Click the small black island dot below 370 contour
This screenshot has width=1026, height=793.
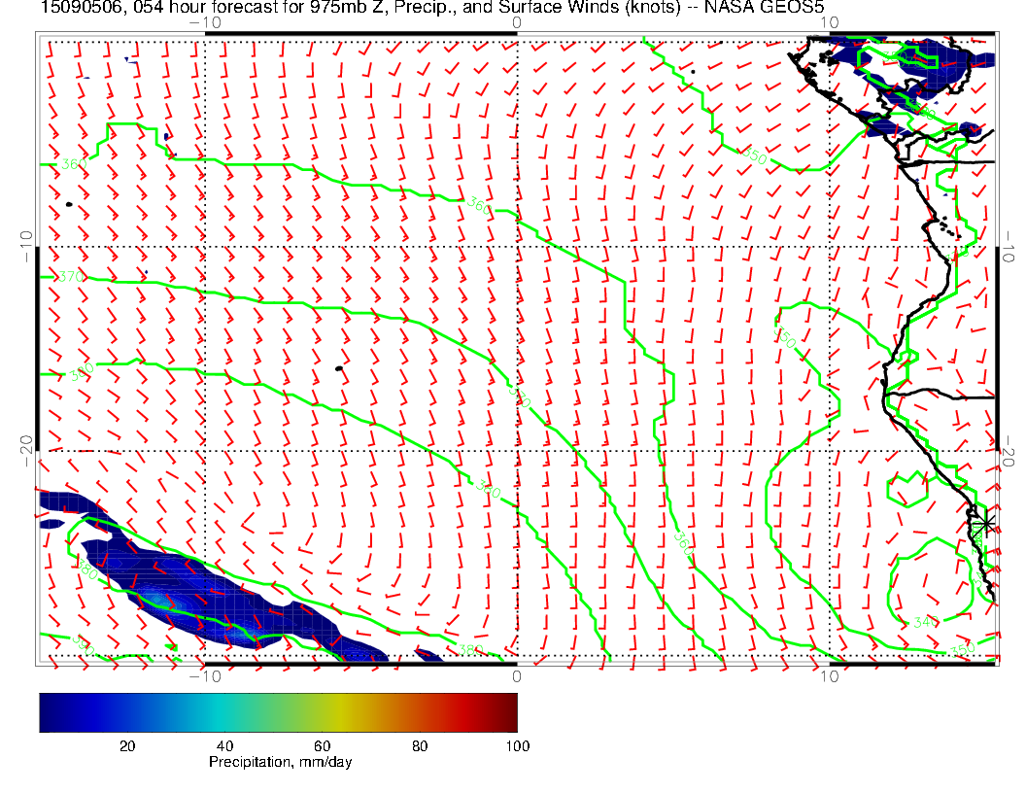338,368
